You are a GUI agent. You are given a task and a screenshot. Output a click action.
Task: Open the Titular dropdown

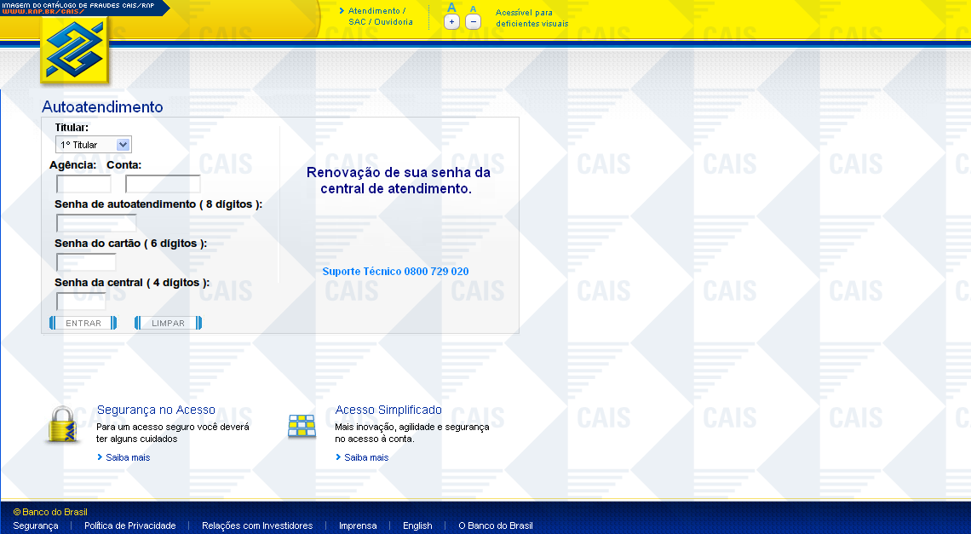94,145
